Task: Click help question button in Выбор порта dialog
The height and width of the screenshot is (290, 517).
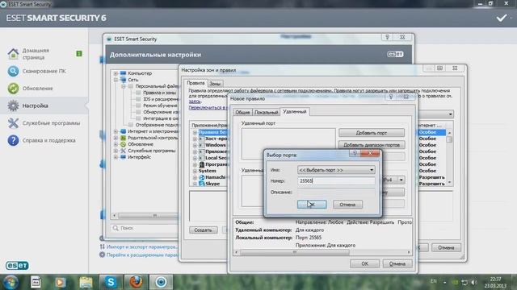Action: click(x=355, y=153)
